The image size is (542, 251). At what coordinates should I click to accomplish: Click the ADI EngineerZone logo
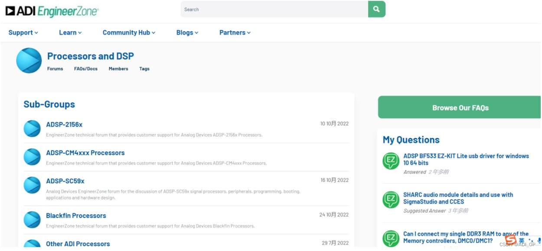click(x=52, y=11)
